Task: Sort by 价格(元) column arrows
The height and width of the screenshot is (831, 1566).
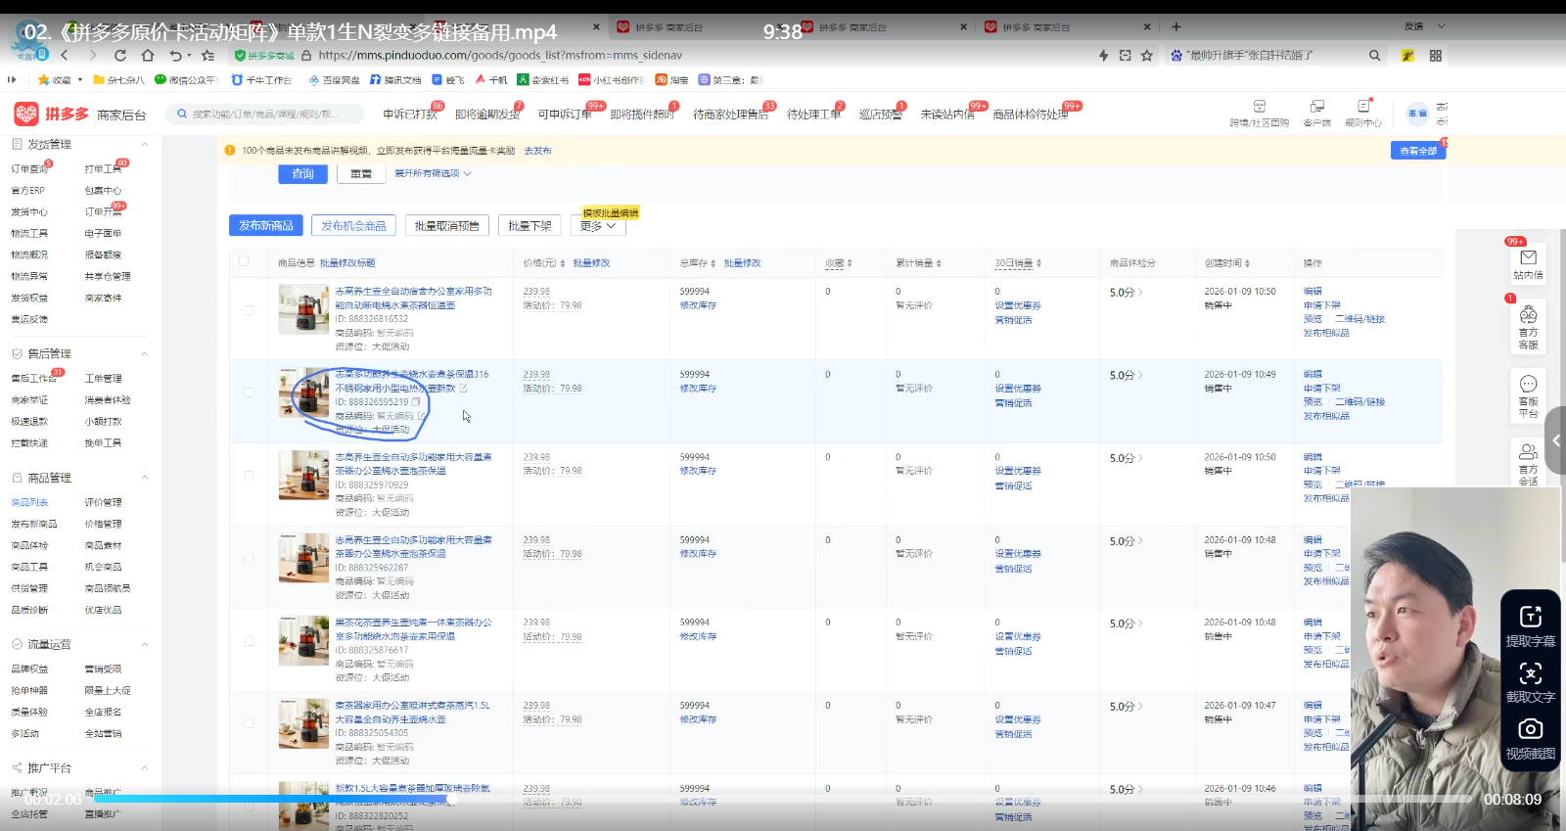Action: click(563, 263)
